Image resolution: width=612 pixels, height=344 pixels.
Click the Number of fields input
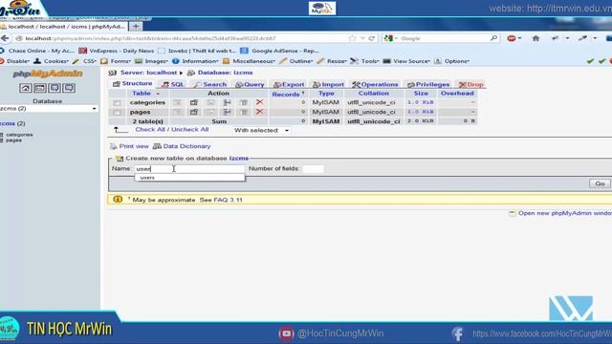click(x=314, y=168)
